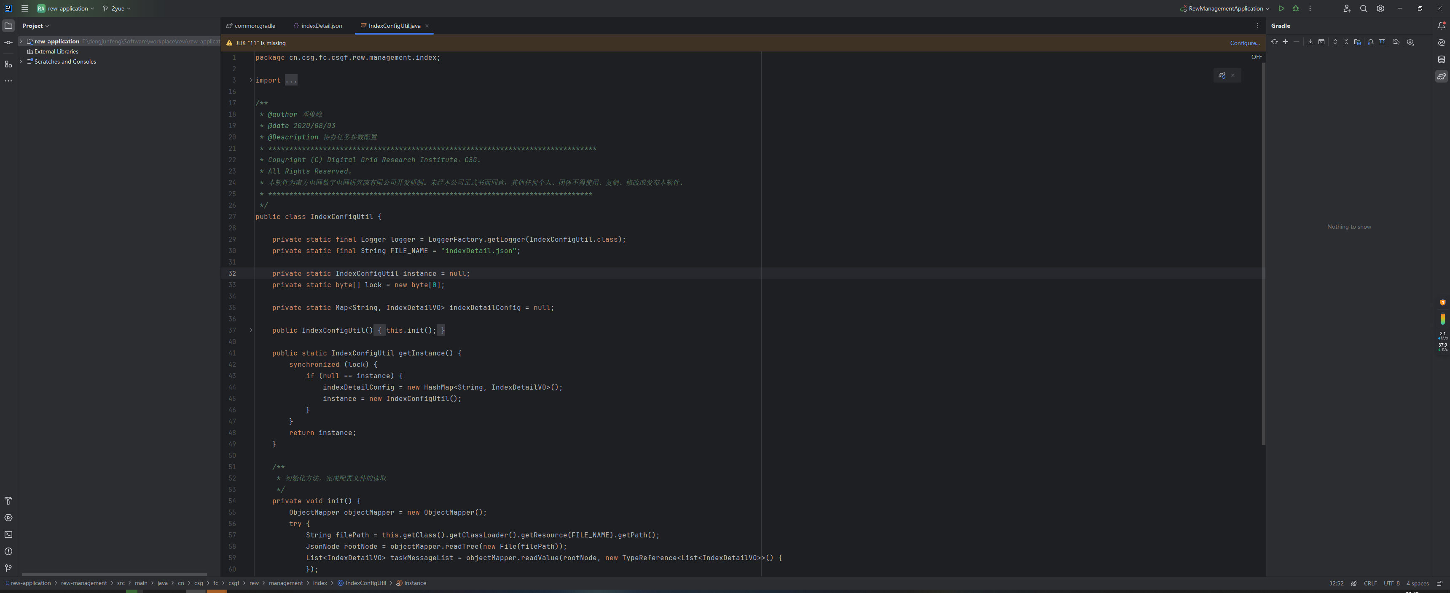This screenshot has height=593, width=1450.
Task: Select IndexConfigUtil.java tab
Action: 394,26
